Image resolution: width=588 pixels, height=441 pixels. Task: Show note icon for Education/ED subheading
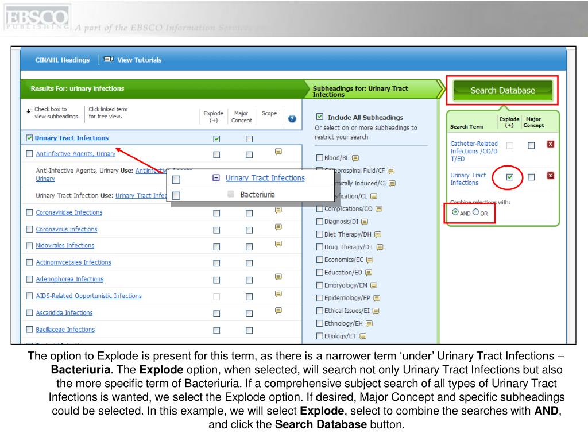click(x=369, y=273)
